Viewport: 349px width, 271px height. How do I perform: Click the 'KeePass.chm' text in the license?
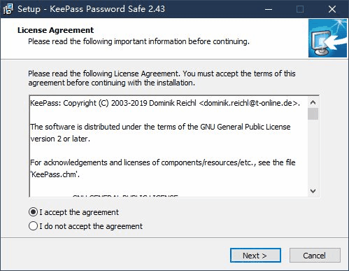click(x=54, y=174)
